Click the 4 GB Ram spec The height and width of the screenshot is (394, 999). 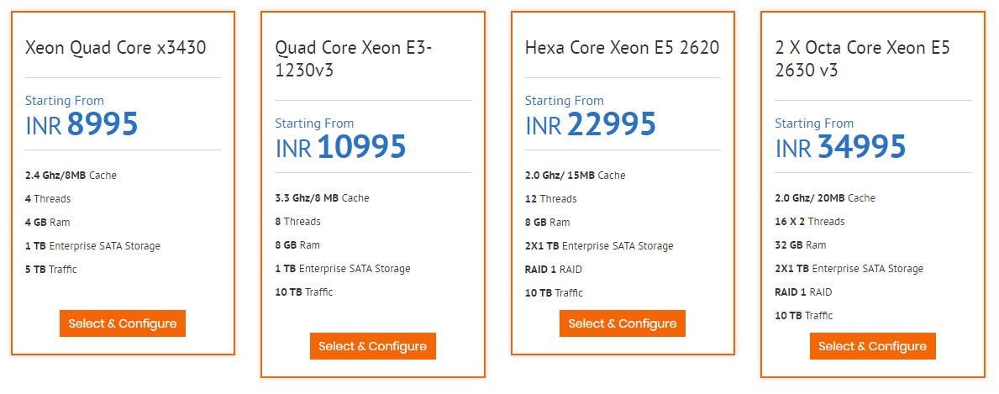click(48, 223)
